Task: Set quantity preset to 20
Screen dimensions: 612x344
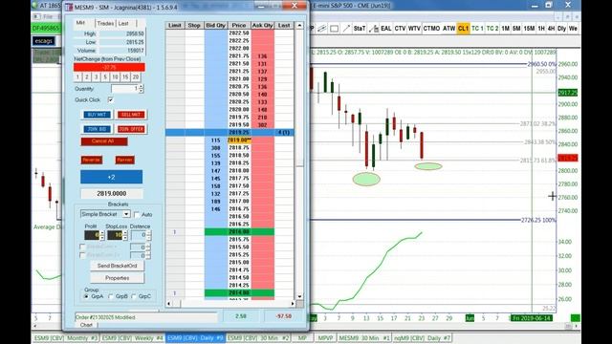Action: pyautogui.click(x=136, y=77)
